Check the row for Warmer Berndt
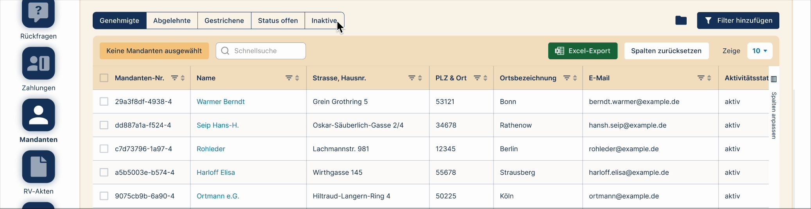The image size is (811, 209). 104,102
